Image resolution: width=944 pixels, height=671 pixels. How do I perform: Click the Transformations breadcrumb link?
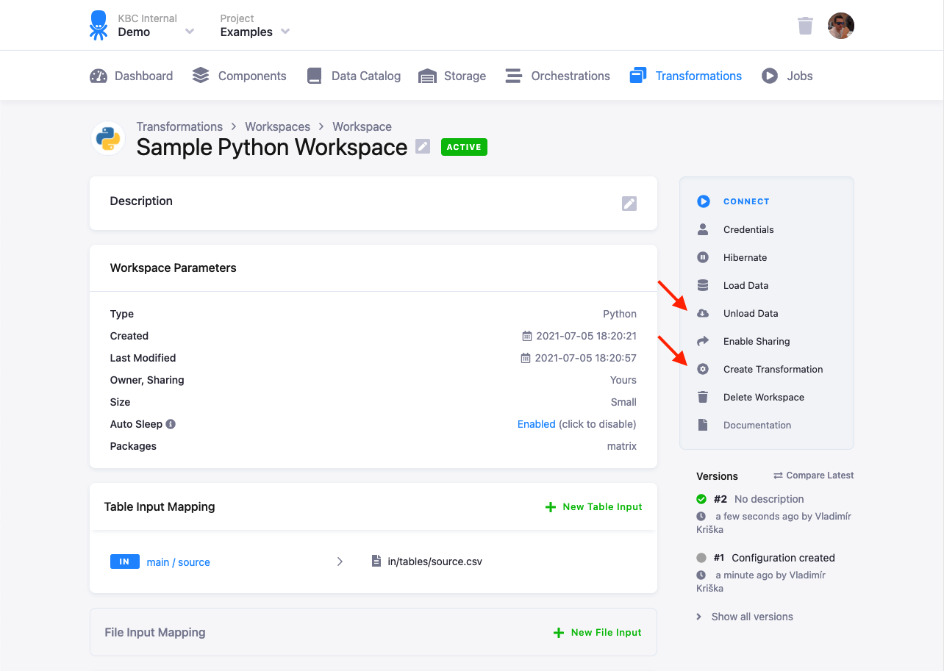point(179,126)
